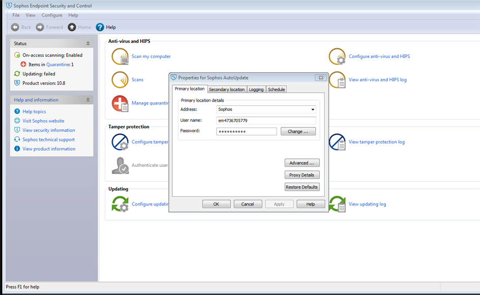
Task: Switch to the Secondary location tab
Action: pyautogui.click(x=227, y=90)
